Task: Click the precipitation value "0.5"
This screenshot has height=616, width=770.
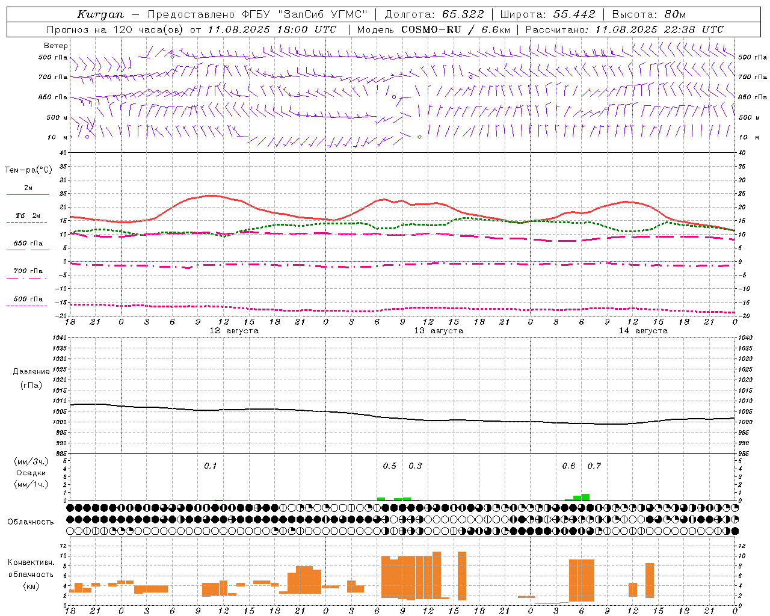Action: click(390, 466)
